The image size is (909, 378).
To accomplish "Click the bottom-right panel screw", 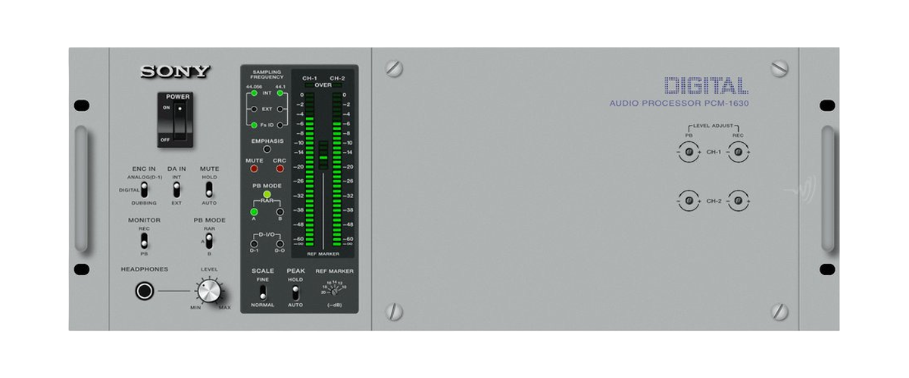I will (779, 311).
